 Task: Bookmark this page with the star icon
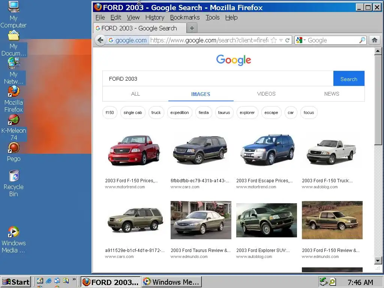[274, 40]
